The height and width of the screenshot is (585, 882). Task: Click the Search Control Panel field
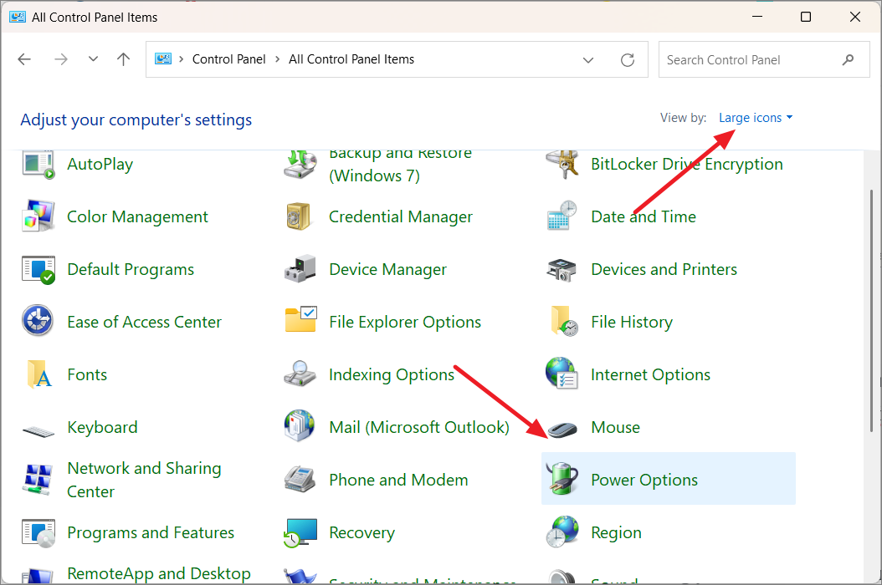click(764, 59)
